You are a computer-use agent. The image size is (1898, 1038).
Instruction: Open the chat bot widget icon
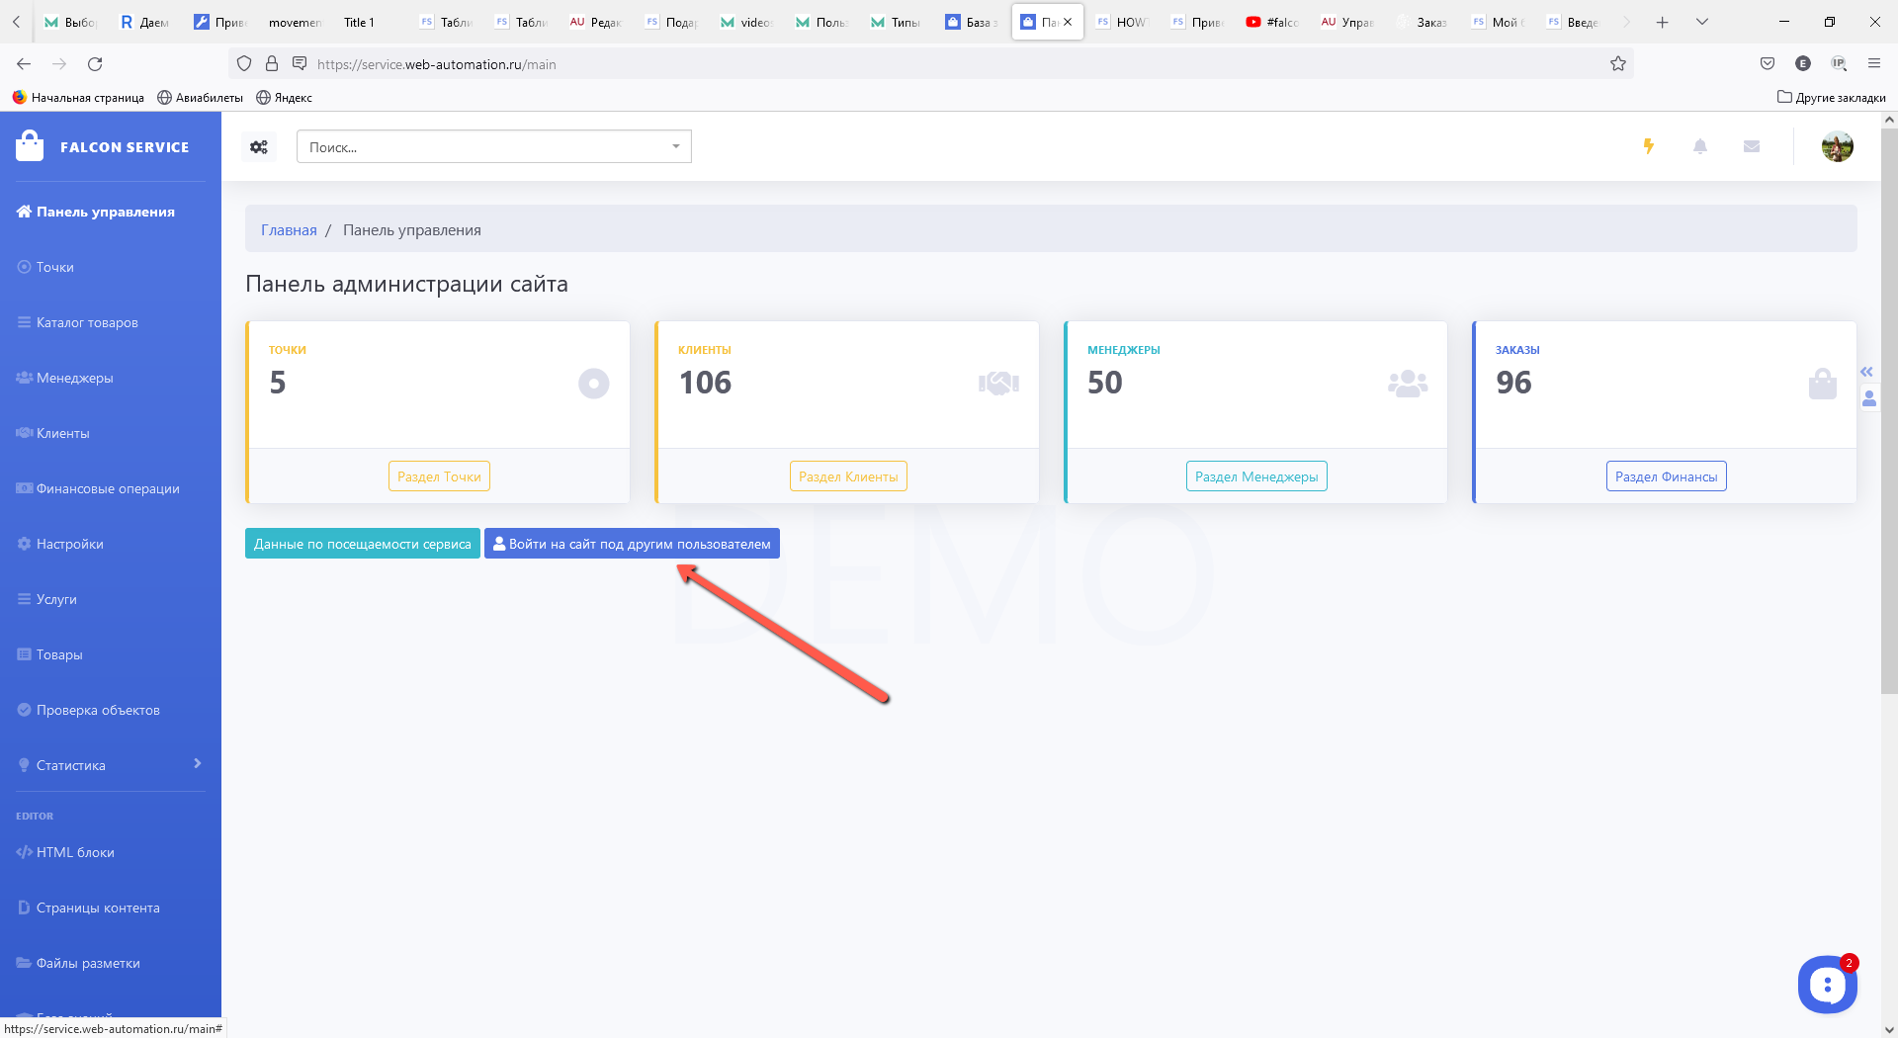click(1826, 985)
